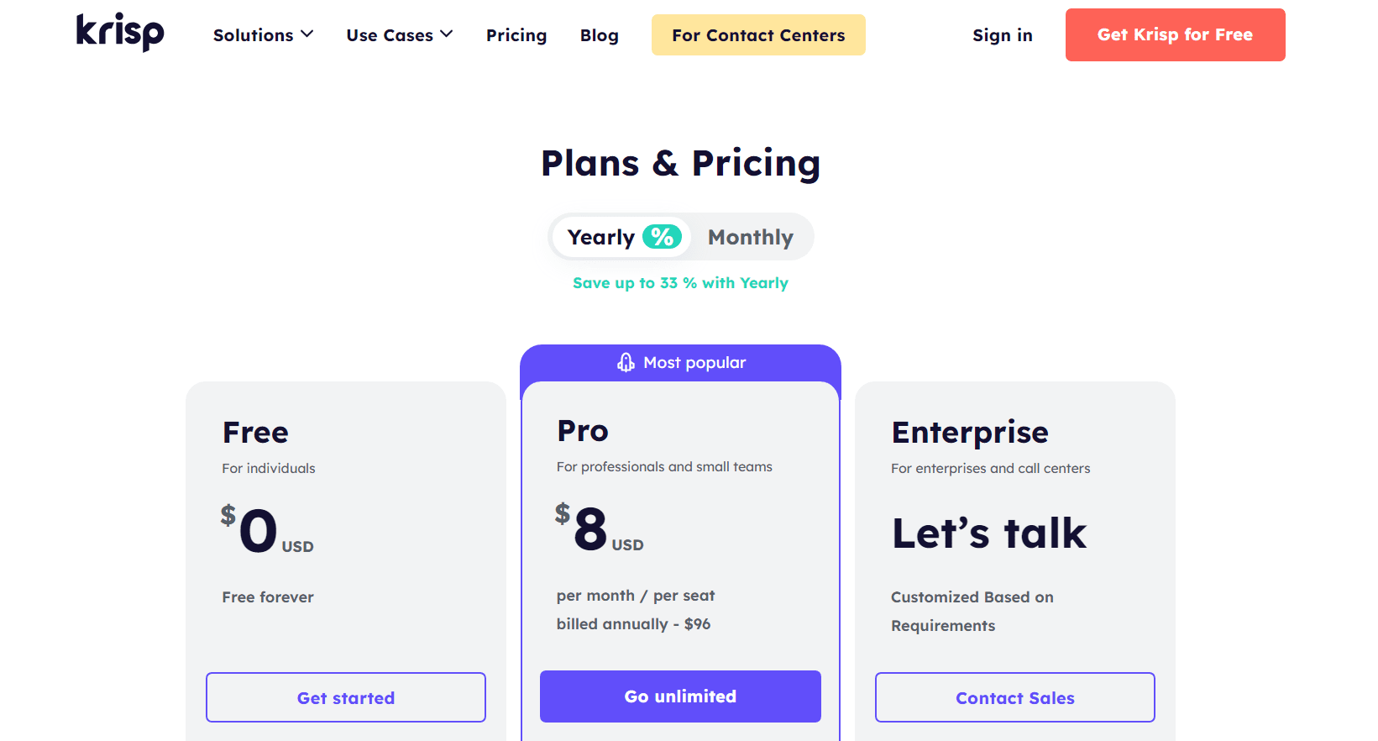Go to Pricing in navigation bar
Image resolution: width=1378 pixels, height=741 pixels.
pos(516,35)
